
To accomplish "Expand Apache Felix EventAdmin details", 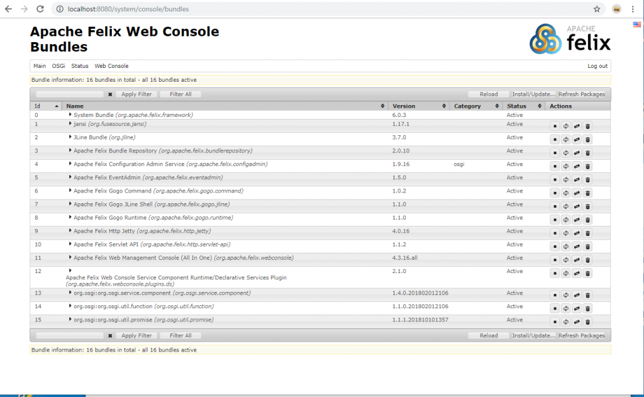I will [x=70, y=177].
